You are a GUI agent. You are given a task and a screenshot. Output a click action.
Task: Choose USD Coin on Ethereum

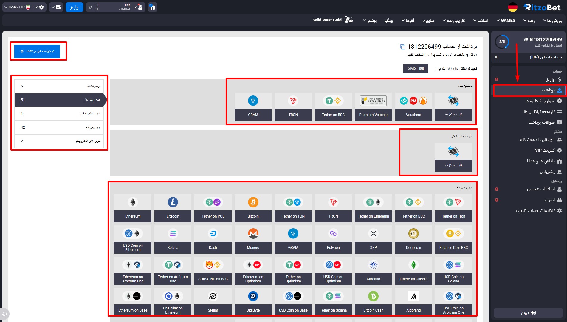point(133,239)
